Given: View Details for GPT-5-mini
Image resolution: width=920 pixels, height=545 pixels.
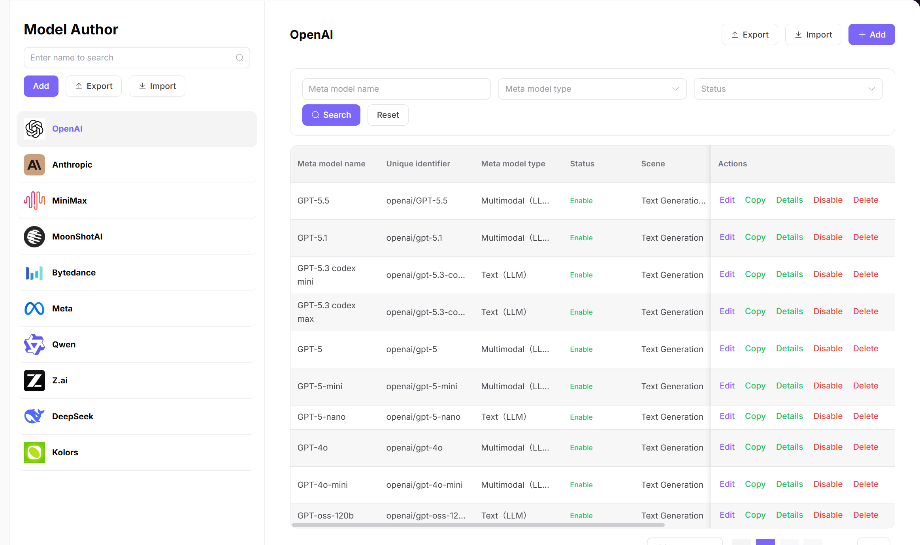Looking at the screenshot, I should pyautogui.click(x=790, y=386).
